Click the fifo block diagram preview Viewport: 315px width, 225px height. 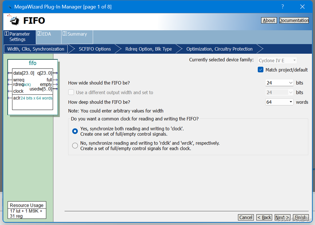click(x=32, y=87)
